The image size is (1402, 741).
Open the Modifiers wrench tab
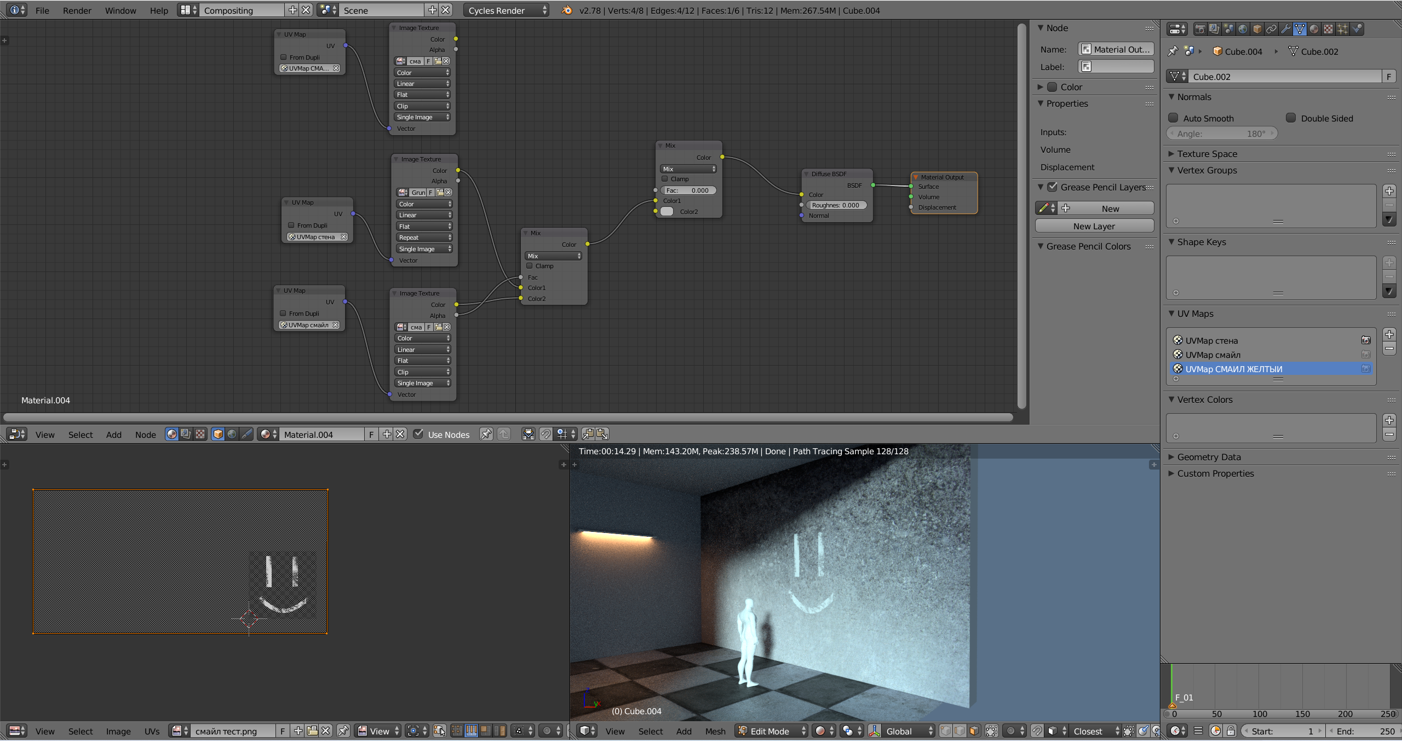point(1285,29)
